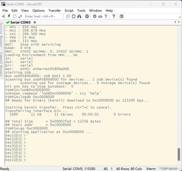Click the 'FSMP1A>loadb 0xC0008000' line
Viewport: 182px width, 171px height.
tap(30, 97)
